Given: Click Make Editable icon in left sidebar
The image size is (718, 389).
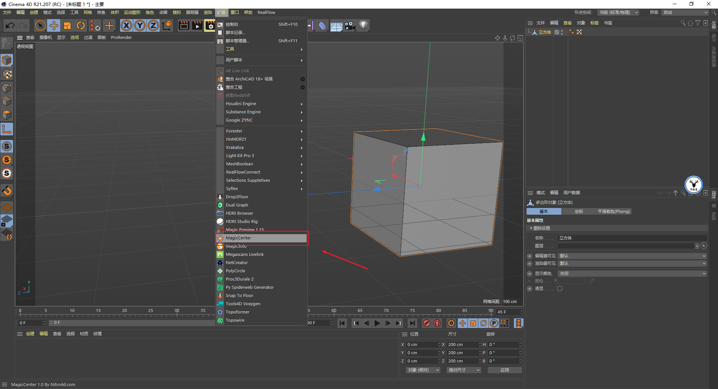Looking at the screenshot, I should pos(7,43).
